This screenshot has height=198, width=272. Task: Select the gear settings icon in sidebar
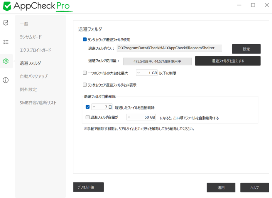tap(6, 61)
